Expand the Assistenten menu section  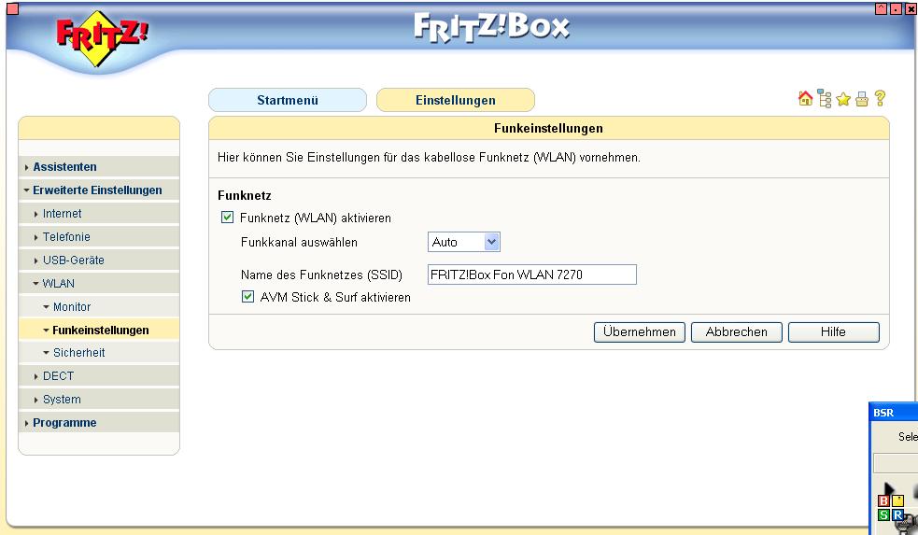pyautogui.click(x=99, y=167)
